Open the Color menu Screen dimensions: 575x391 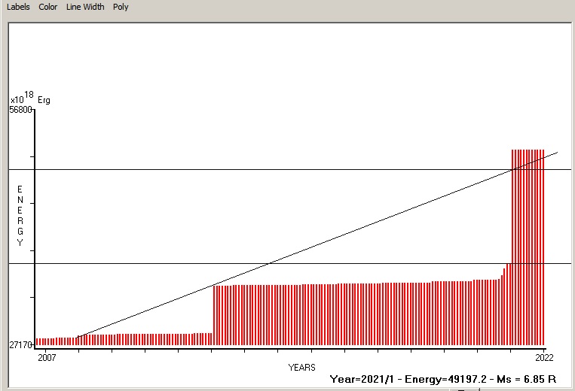coord(48,7)
